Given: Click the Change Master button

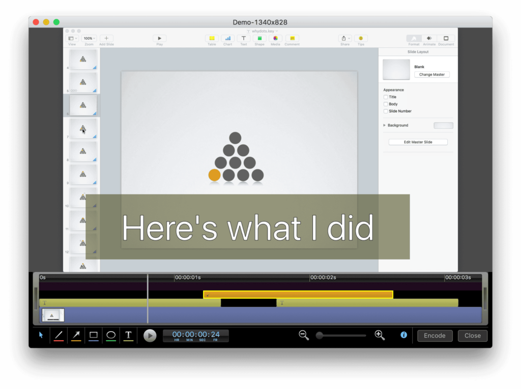Looking at the screenshot, I should (x=431, y=74).
